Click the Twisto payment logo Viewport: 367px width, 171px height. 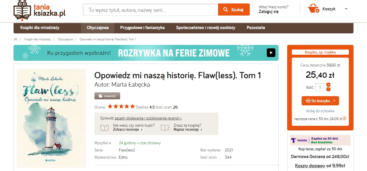pyautogui.click(x=299, y=140)
